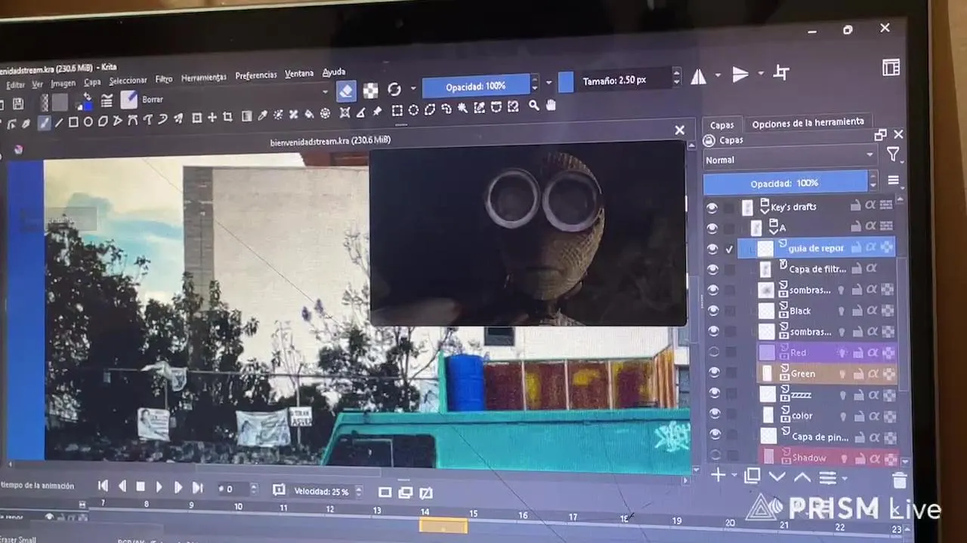
Task: Open the Preferencias menu
Action: (256, 75)
